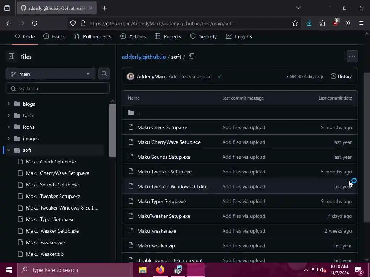Click the uBlock Origin extension icon
This screenshot has width=370, height=277.
point(335,23)
